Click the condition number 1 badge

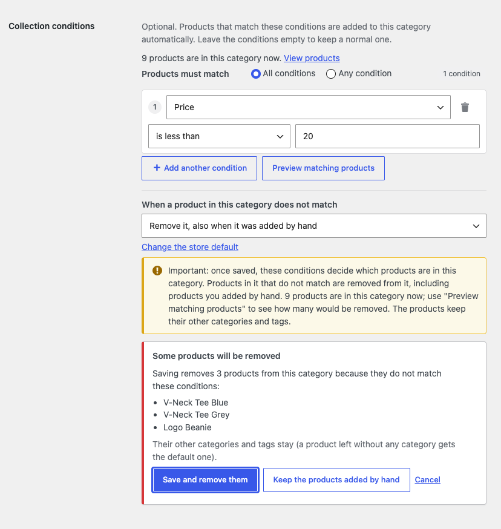click(155, 107)
